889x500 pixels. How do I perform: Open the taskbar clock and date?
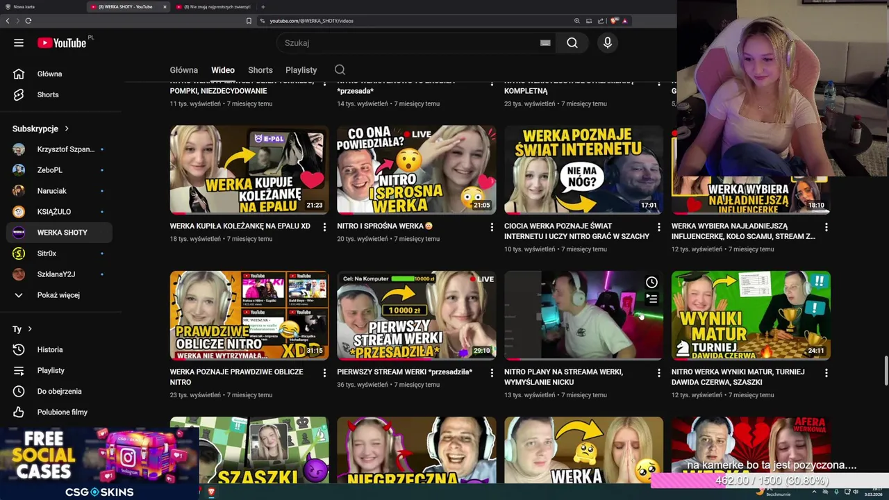coord(874,492)
